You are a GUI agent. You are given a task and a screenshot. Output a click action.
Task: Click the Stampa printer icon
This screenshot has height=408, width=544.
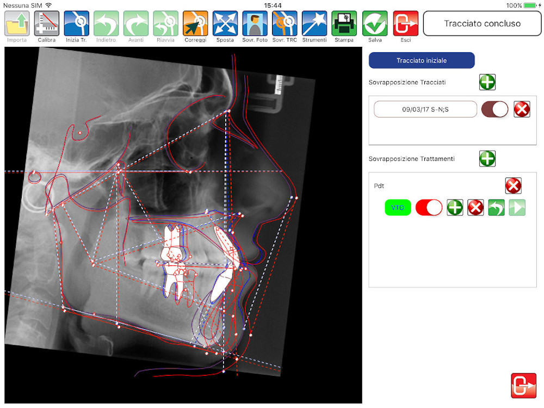pos(344,23)
